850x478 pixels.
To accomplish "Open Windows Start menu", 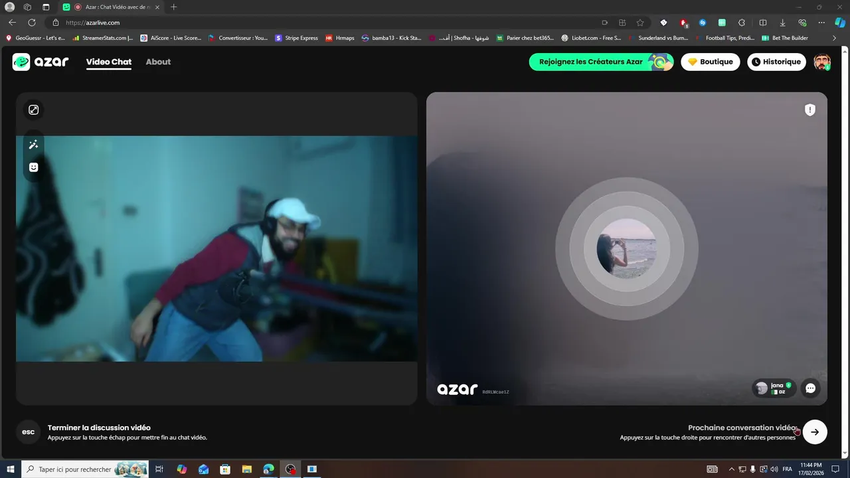I will point(11,469).
